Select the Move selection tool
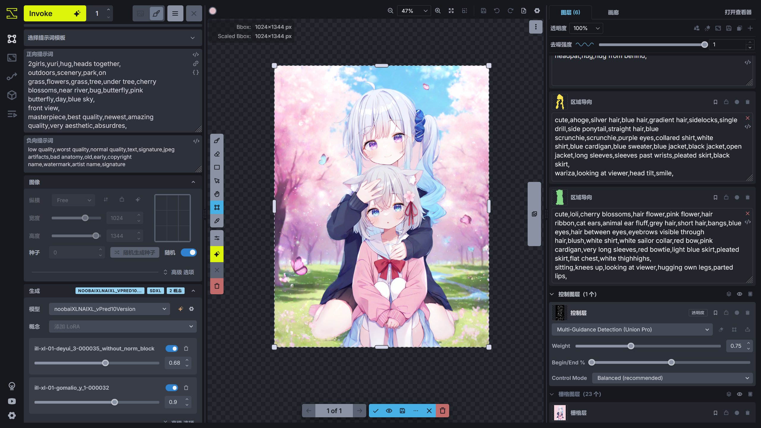This screenshot has width=761, height=428. tap(217, 181)
